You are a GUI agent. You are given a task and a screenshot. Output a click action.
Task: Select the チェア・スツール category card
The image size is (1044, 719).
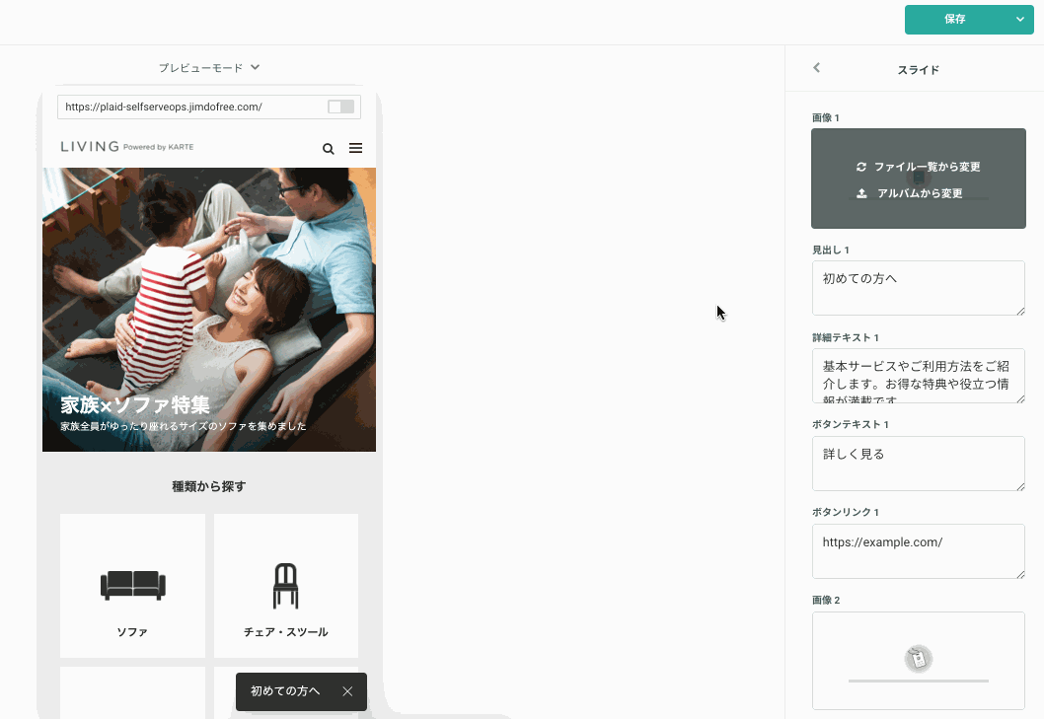(x=285, y=586)
